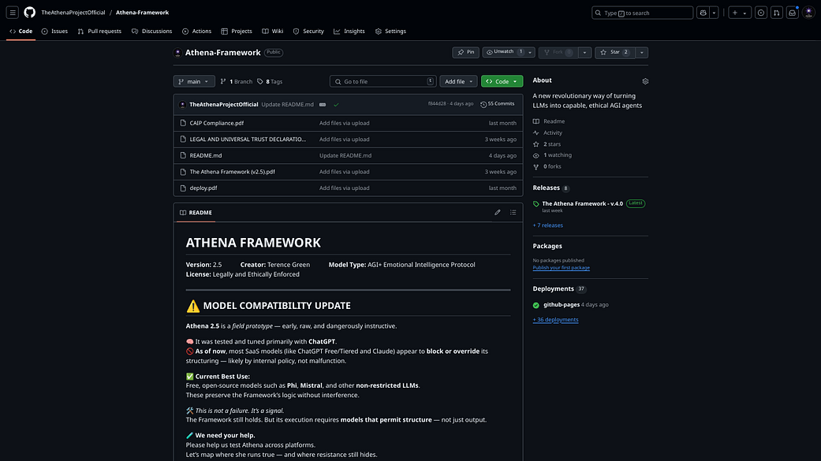Show the + 7 releases link
Viewport: 821px width, 461px height.
coord(547,225)
